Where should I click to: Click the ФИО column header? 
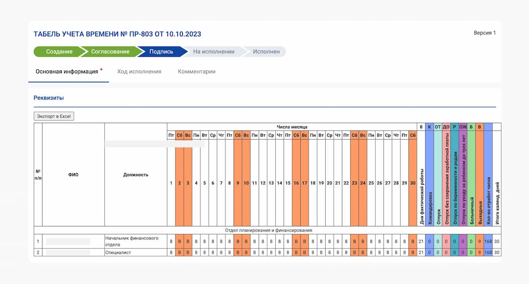pyautogui.click(x=73, y=175)
